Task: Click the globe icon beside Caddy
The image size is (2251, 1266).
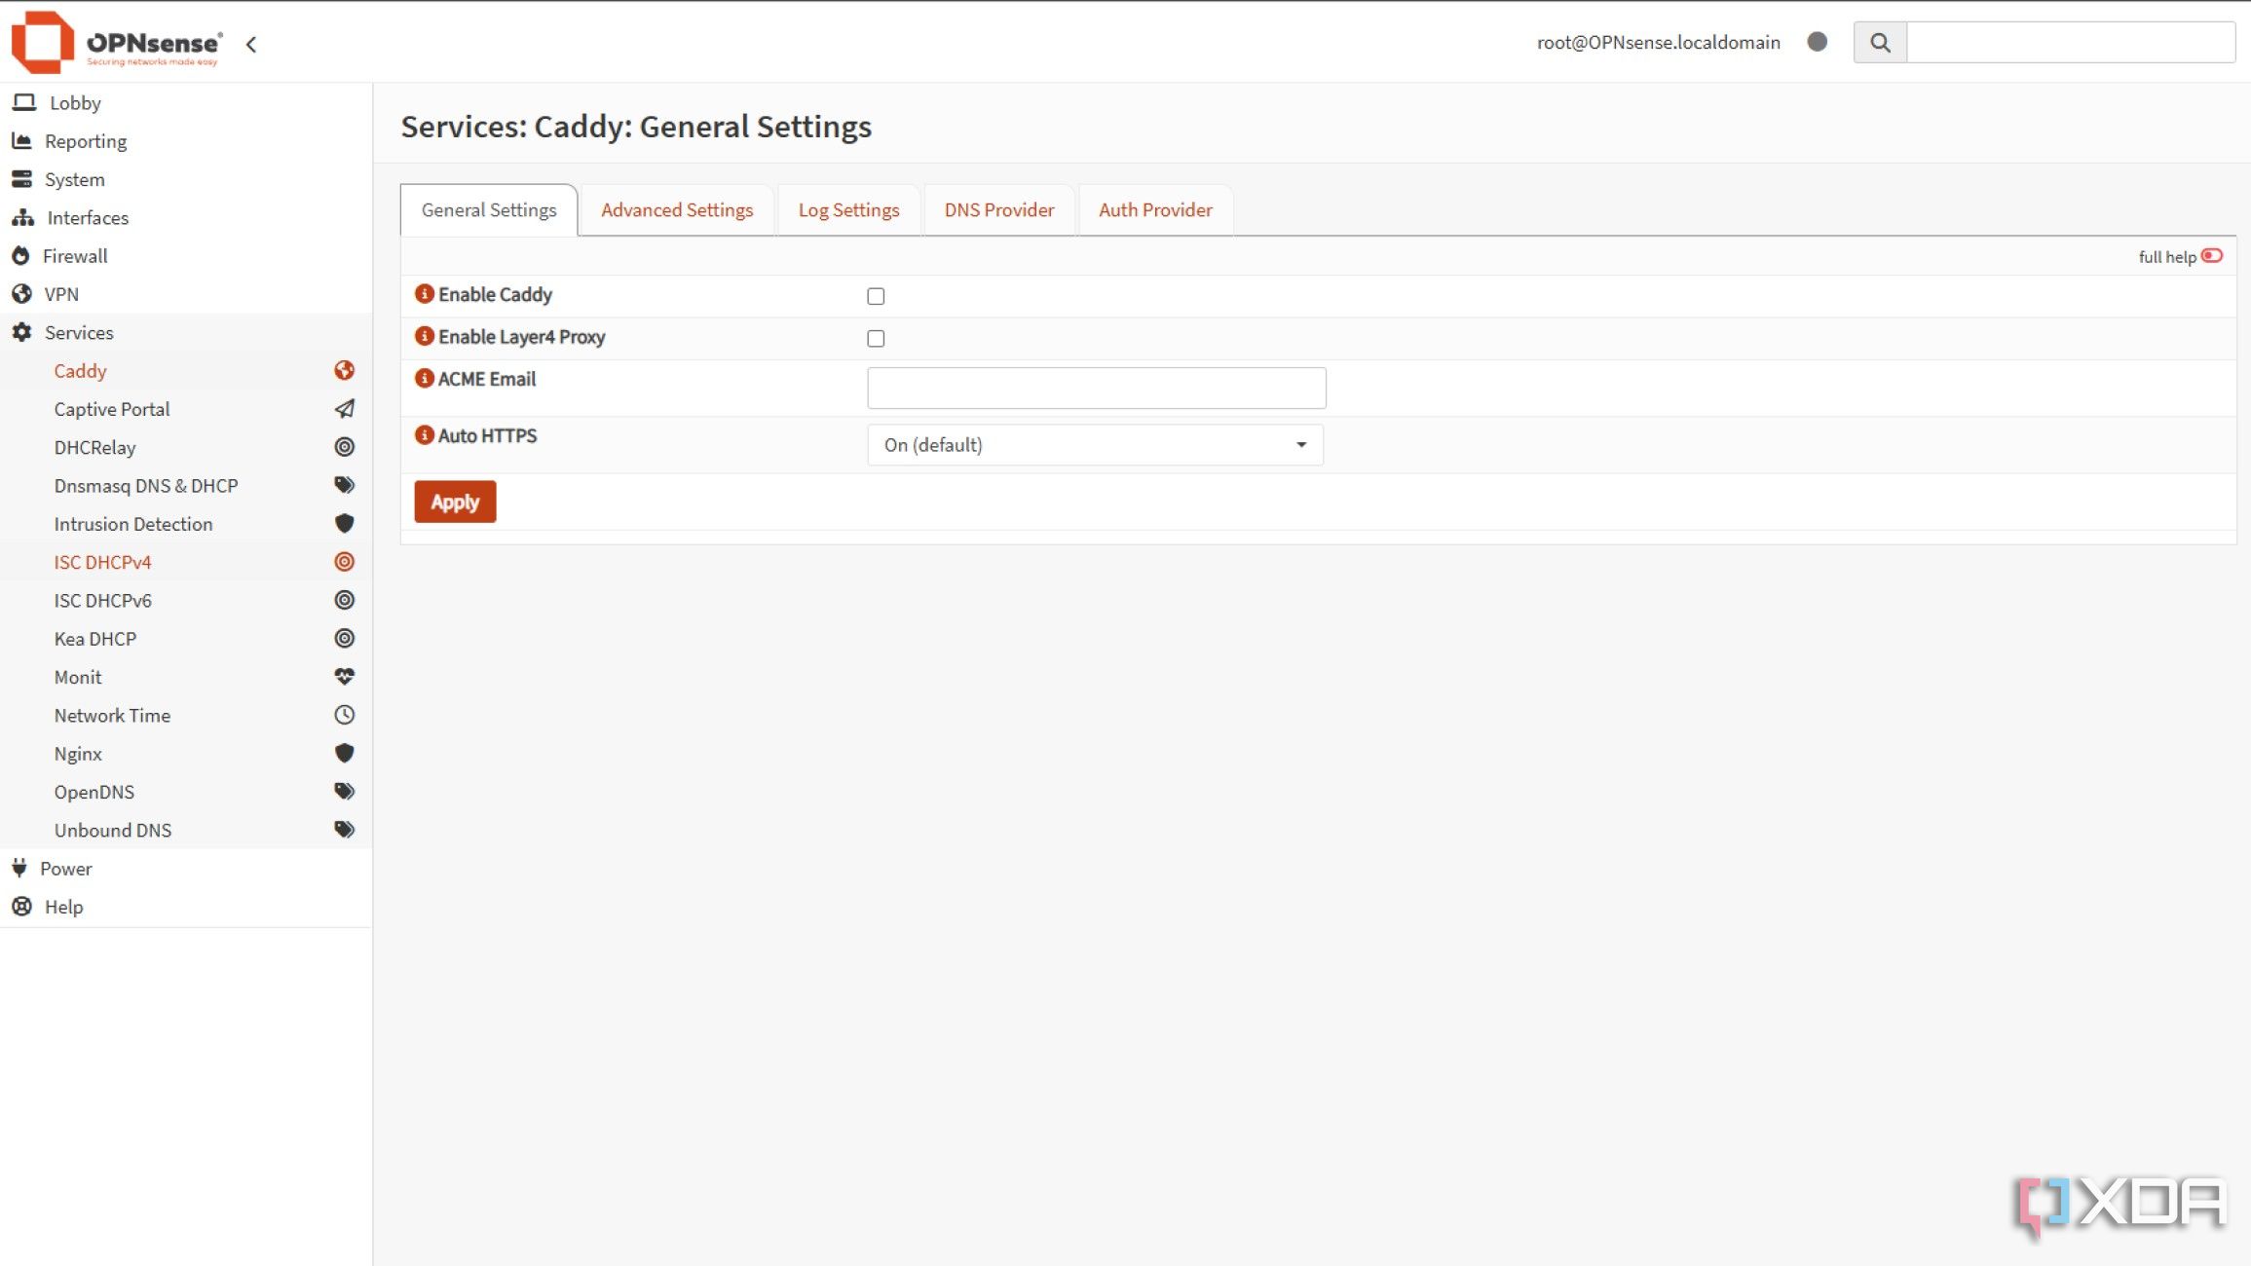Action: 344,370
